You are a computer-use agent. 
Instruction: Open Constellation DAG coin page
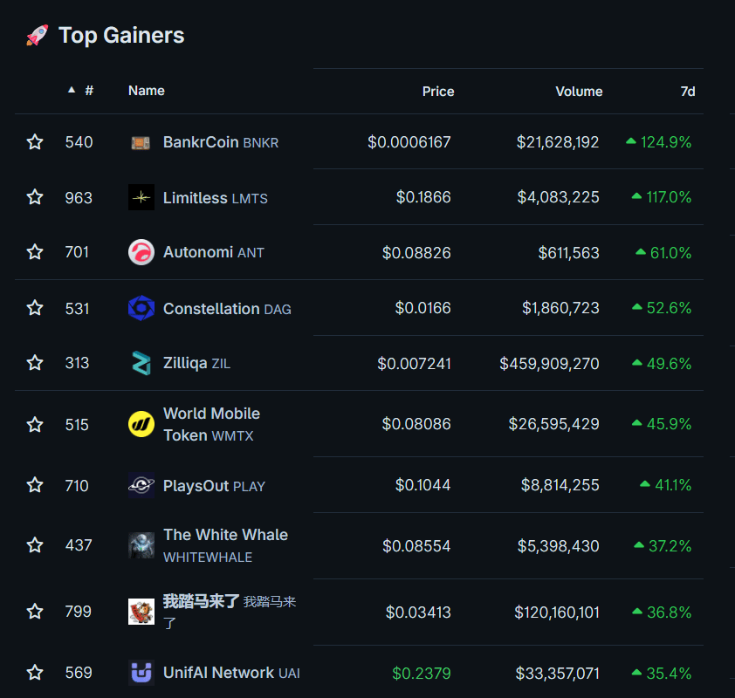tap(227, 309)
